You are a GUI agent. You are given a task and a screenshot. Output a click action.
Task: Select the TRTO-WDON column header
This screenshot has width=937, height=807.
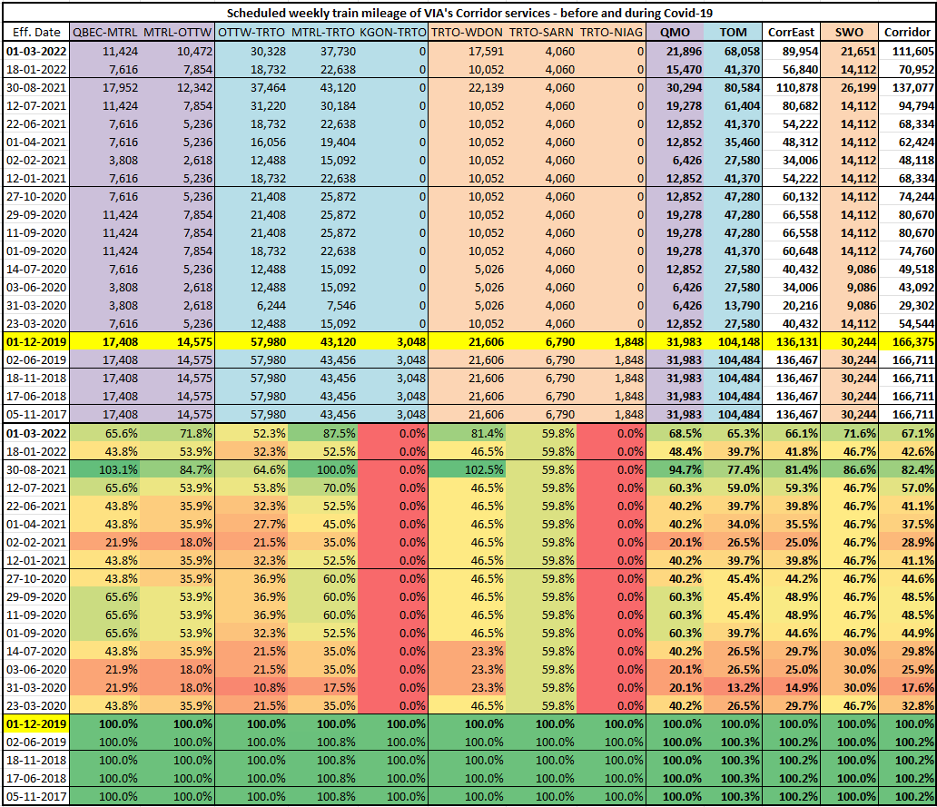coord(467,32)
